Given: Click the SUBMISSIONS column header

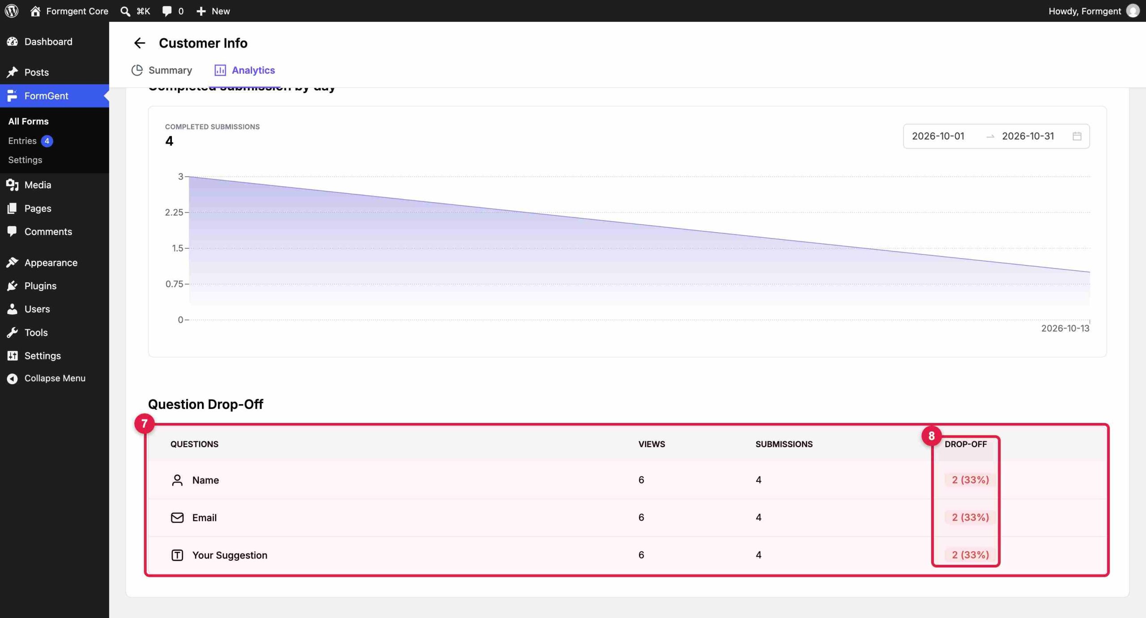Looking at the screenshot, I should point(784,444).
